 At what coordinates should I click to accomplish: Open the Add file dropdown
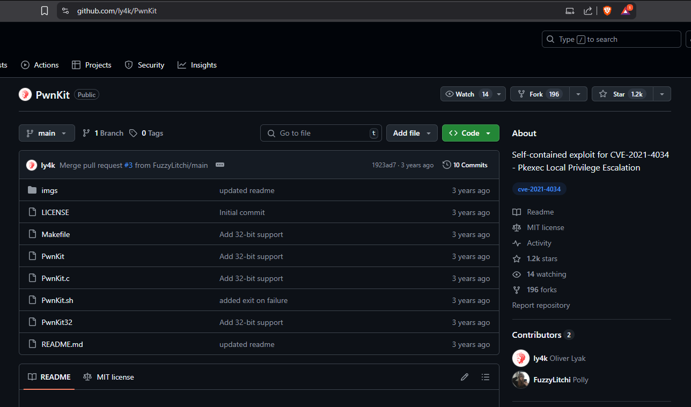(x=411, y=133)
